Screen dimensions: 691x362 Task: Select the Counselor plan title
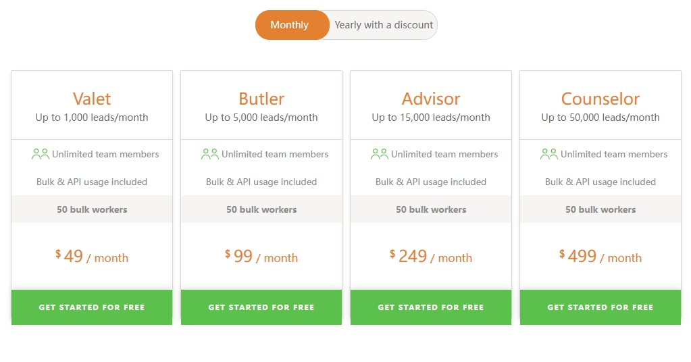click(x=600, y=99)
